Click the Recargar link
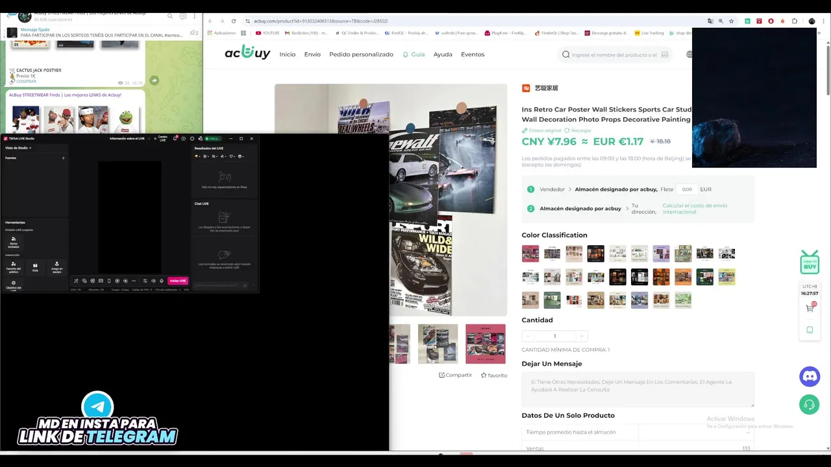Viewport: 831px width, 467px height. [x=578, y=130]
